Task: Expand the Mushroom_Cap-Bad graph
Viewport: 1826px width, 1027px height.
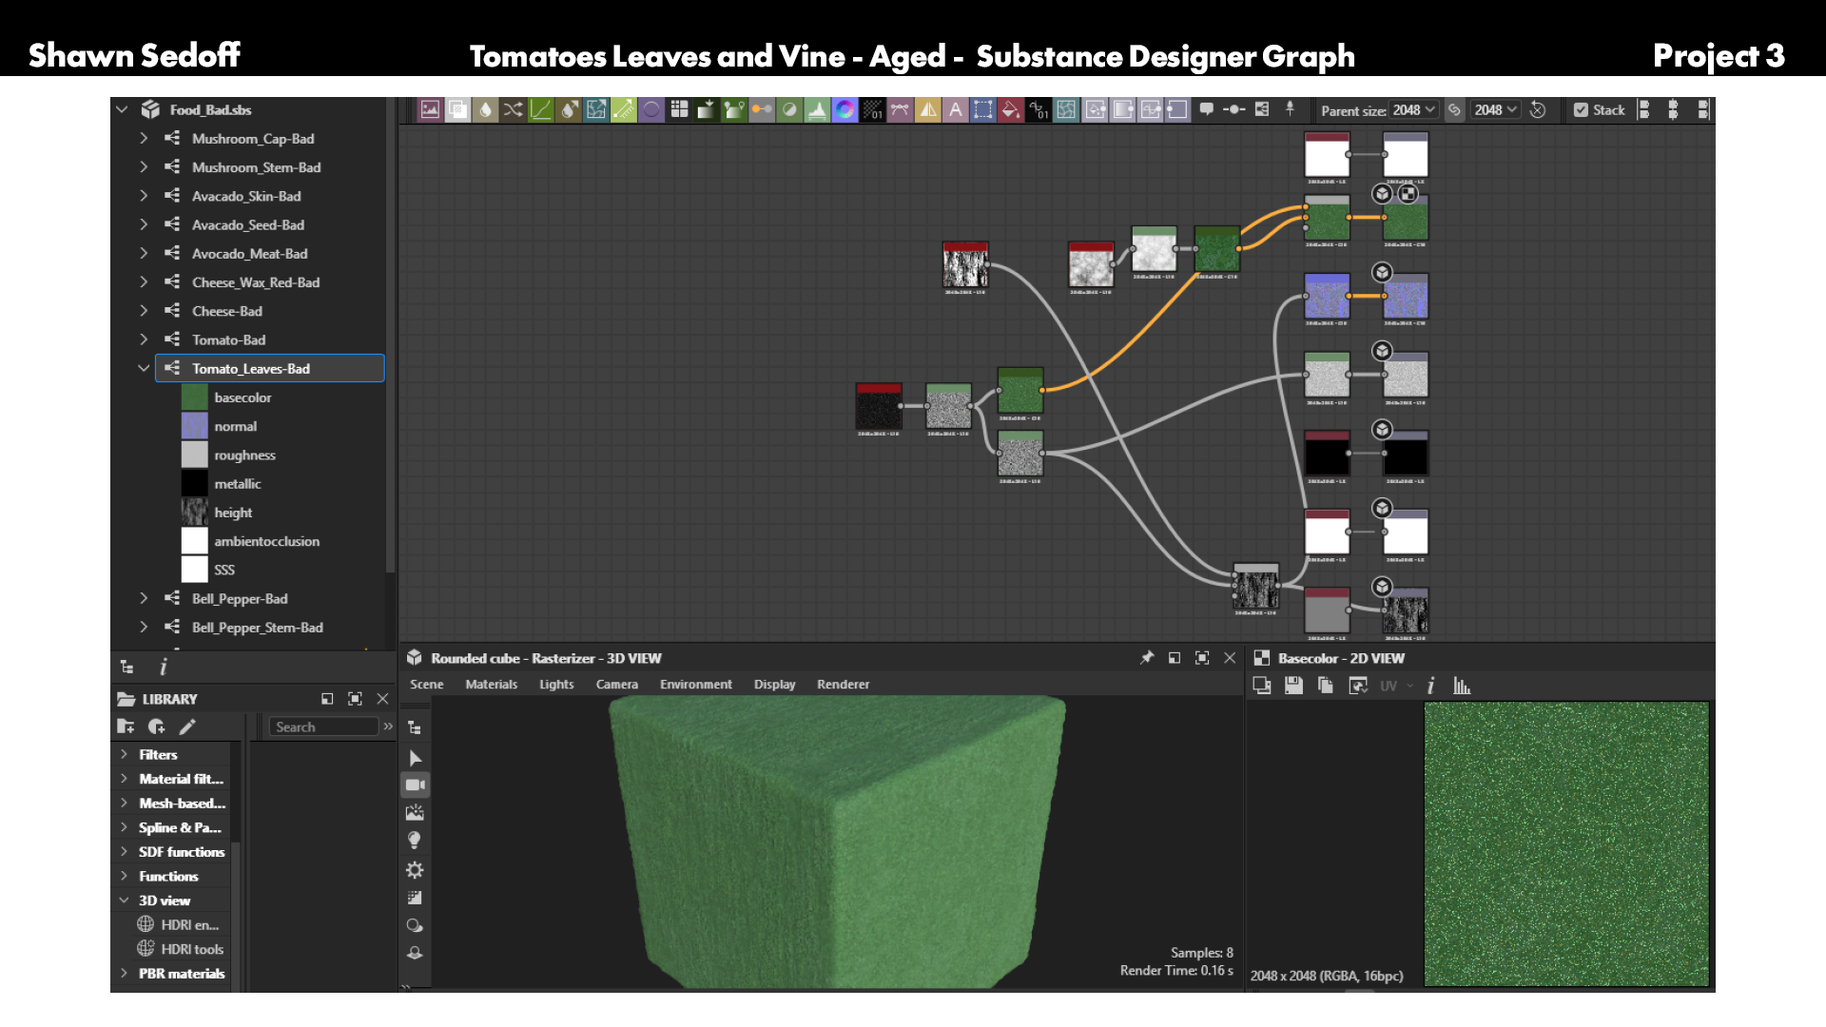Action: pyautogui.click(x=144, y=138)
